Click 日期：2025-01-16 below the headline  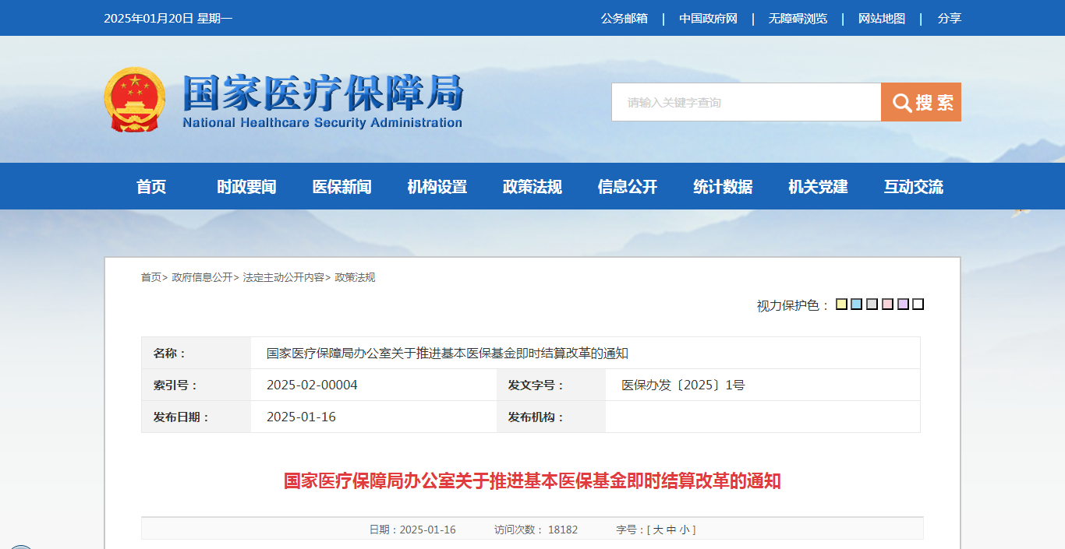412,530
